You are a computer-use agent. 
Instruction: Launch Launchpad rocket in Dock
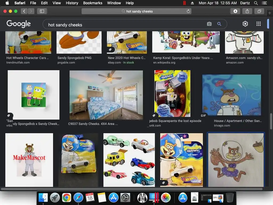coord(55,198)
